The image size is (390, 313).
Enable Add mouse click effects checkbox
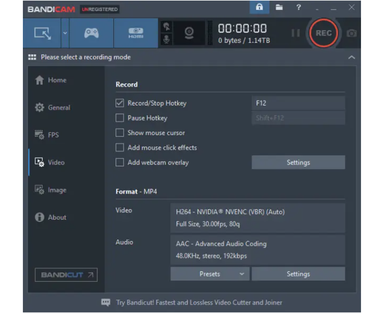pos(120,148)
